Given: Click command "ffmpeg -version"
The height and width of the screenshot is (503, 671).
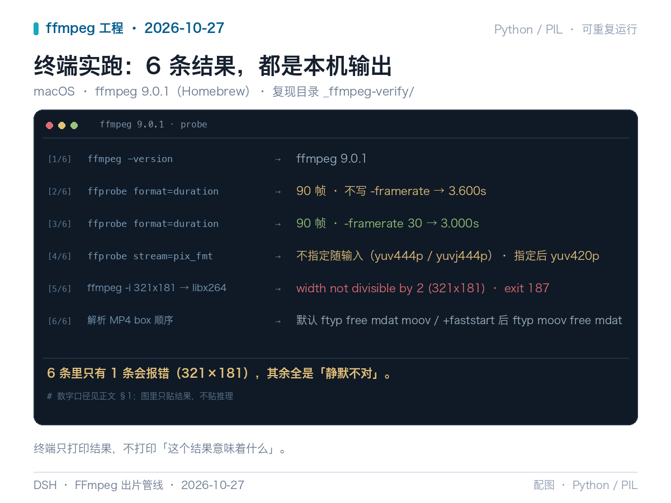Looking at the screenshot, I should (130, 159).
